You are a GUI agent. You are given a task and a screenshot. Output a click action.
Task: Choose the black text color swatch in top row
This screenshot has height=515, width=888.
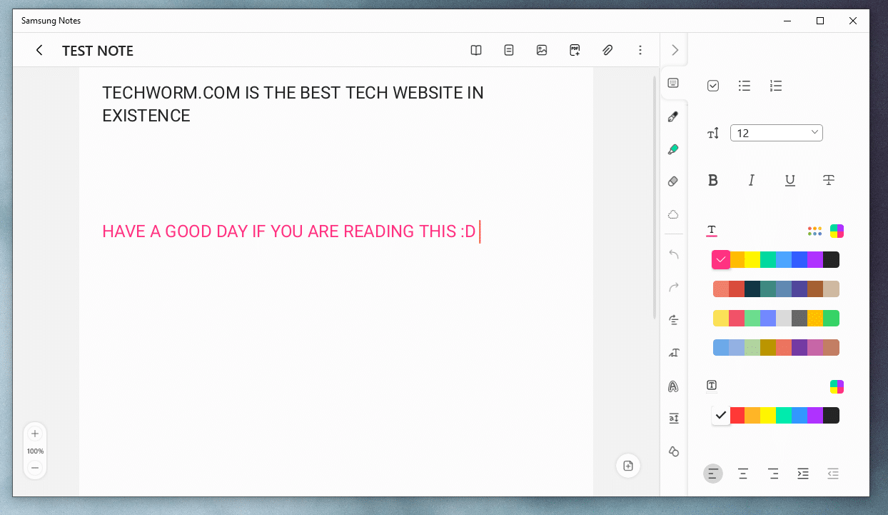click(831, 260)
